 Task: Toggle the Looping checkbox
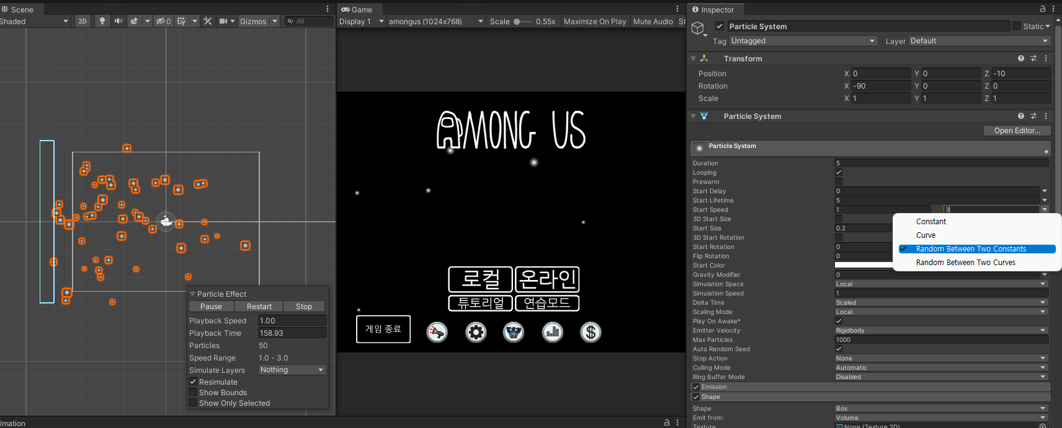pyautogui.click(x=839, y=172)
